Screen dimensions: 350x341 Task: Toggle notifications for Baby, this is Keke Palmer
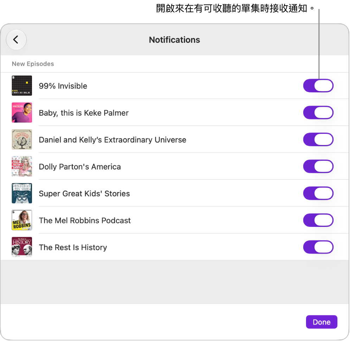tap(318, 112)
